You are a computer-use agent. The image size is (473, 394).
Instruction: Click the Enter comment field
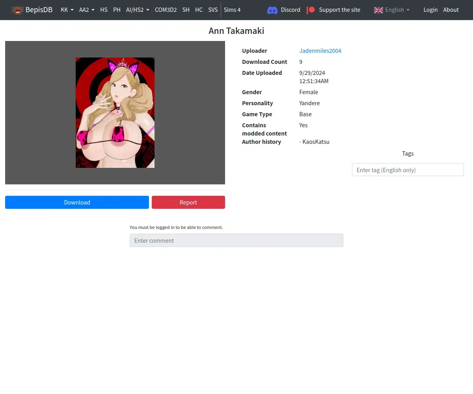tap(236, 240)
